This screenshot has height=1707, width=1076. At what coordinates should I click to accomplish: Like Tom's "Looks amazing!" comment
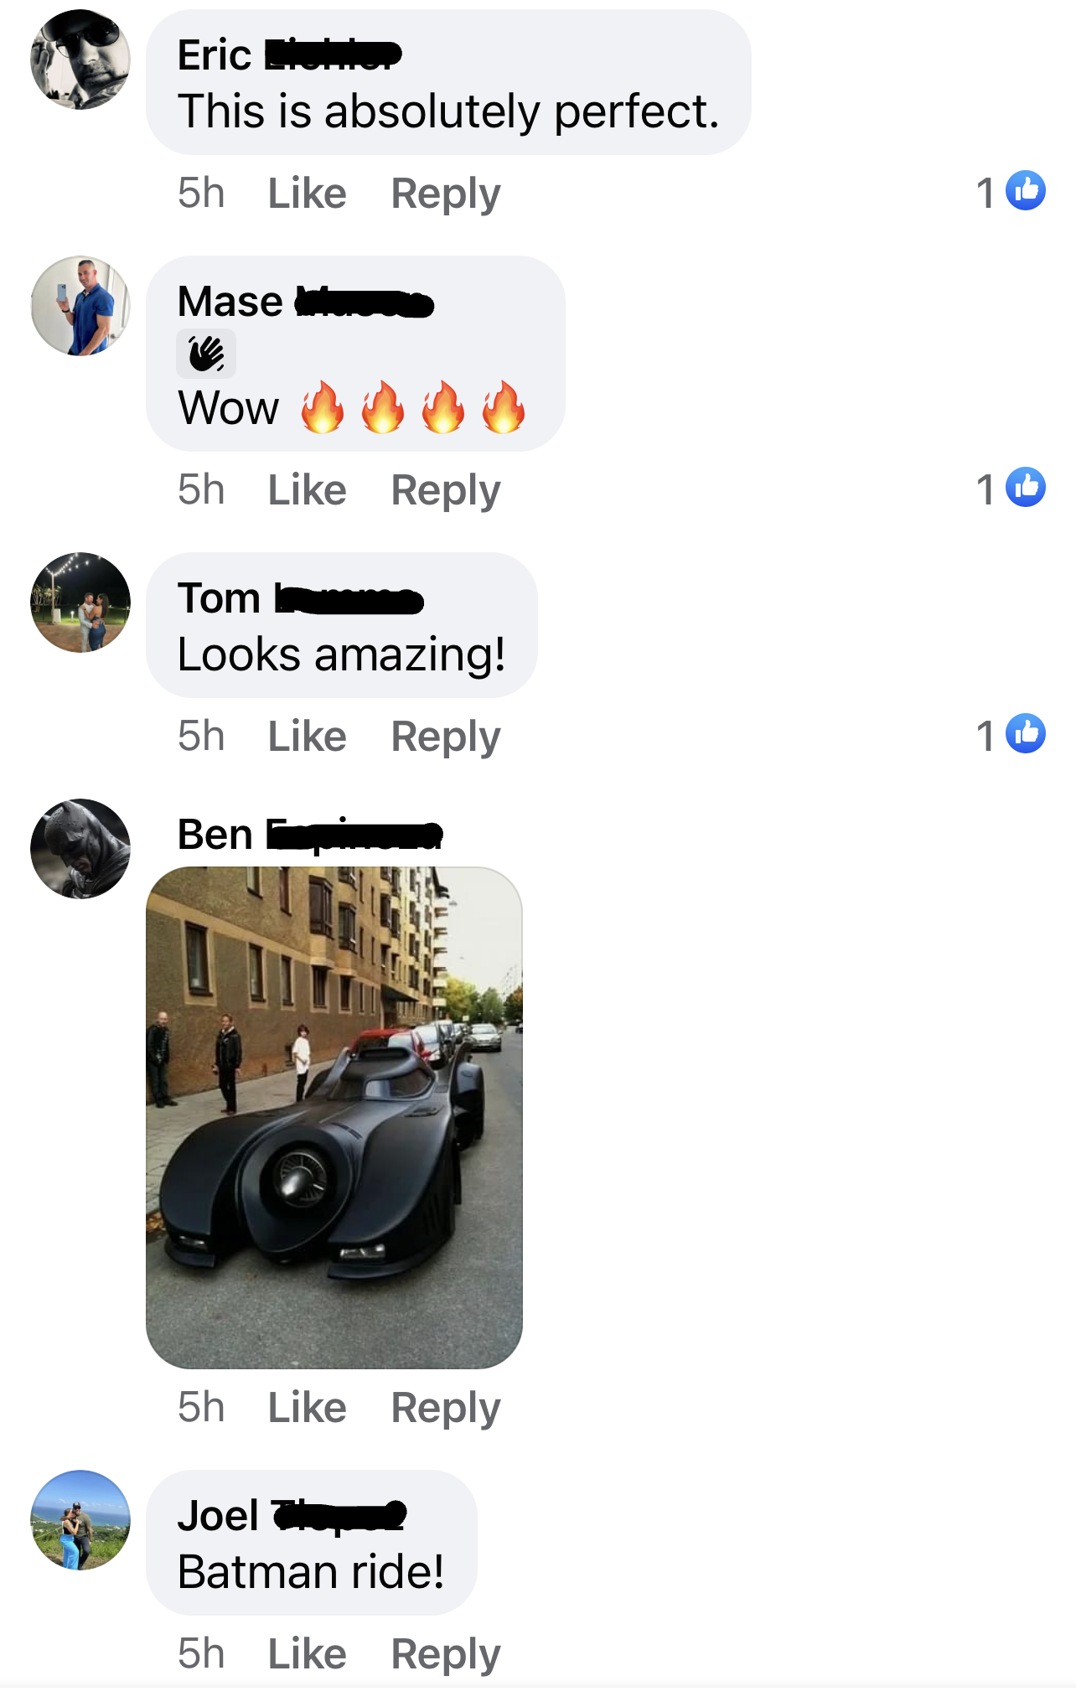click(307, 737)
